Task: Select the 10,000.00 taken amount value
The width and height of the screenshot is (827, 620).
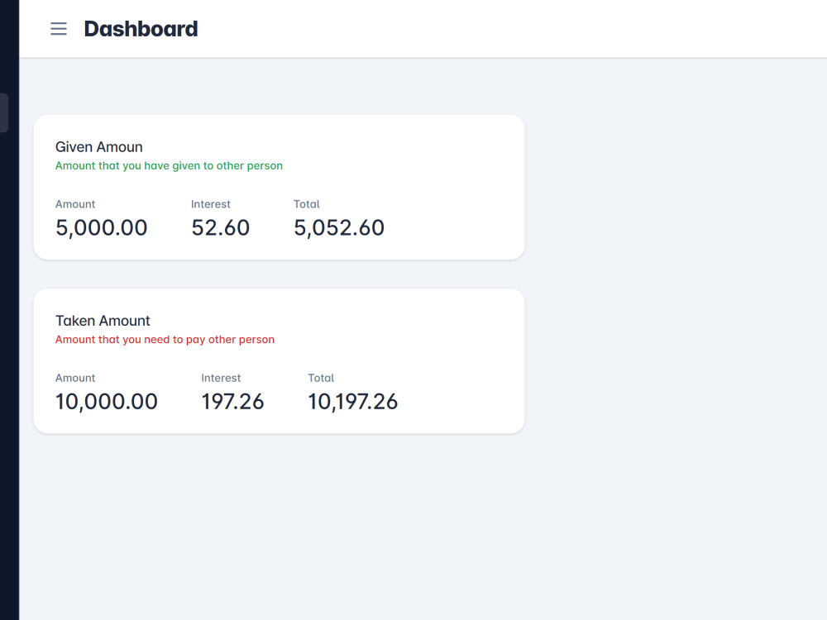Action: (106, 401)
